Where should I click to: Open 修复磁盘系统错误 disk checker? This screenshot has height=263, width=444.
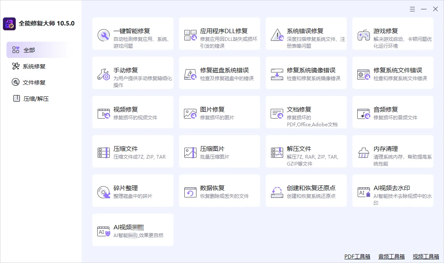click(x=220, y=73)
